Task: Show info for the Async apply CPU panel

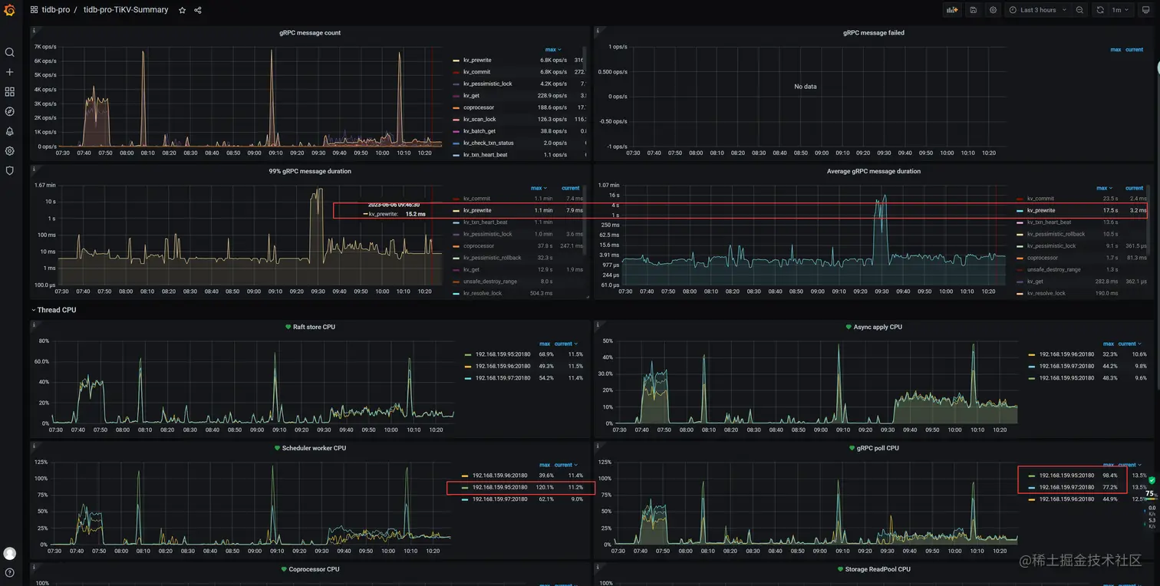Action: tap(598, 324)
